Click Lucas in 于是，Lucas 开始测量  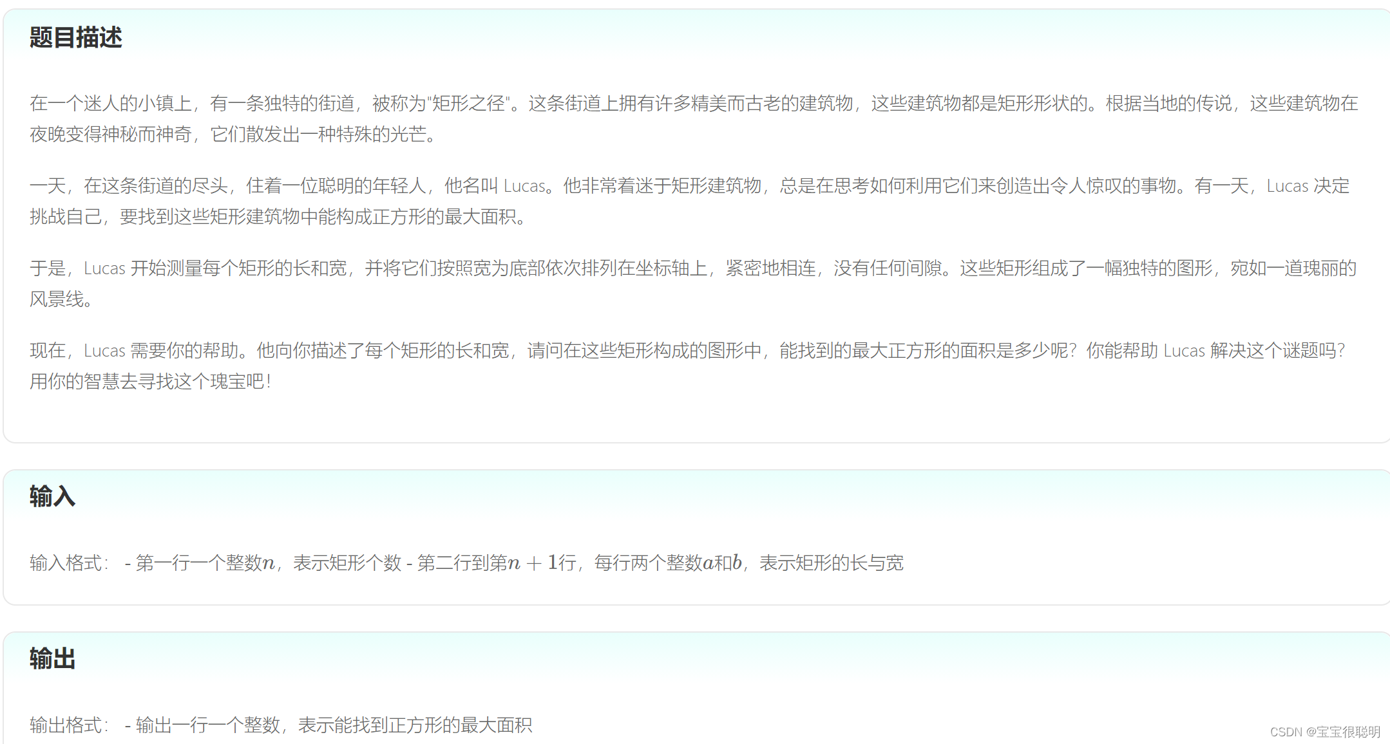pos(104,268)
